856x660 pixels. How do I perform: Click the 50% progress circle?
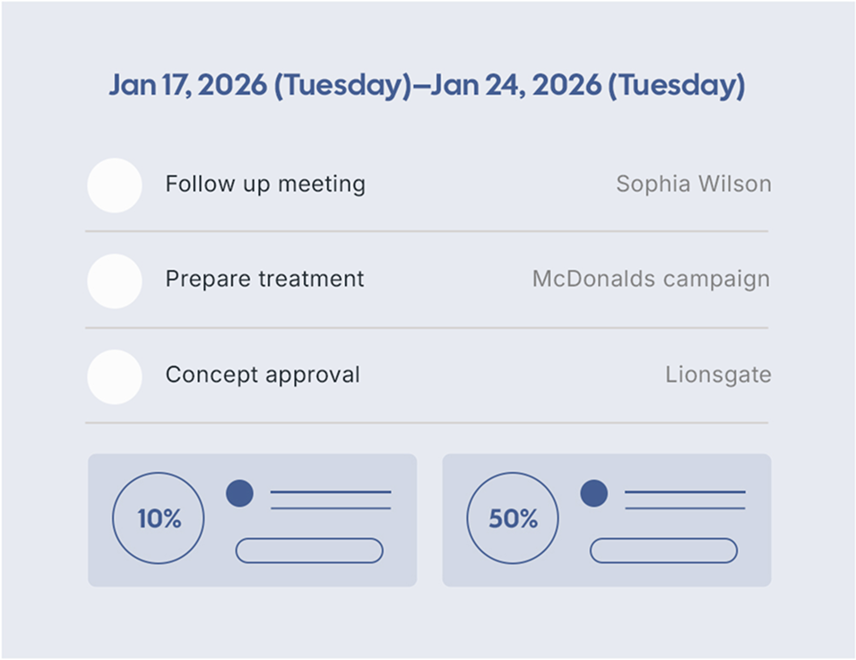tap(513, 519)
